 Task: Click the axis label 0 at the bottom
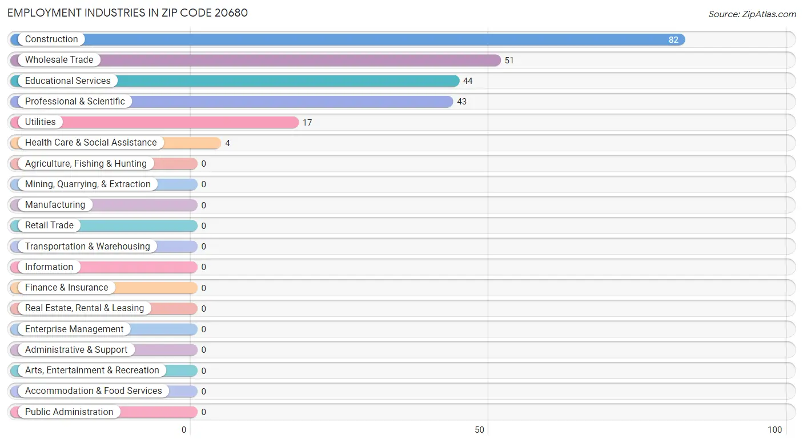pos(184,430)
